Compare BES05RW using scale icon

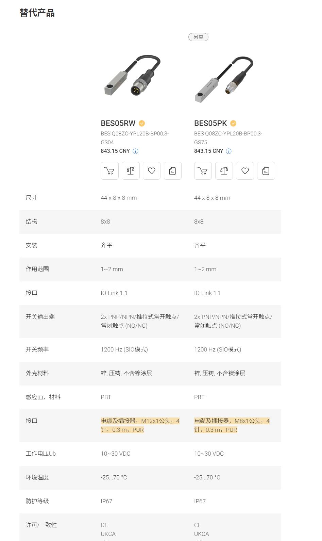[131, 171]
